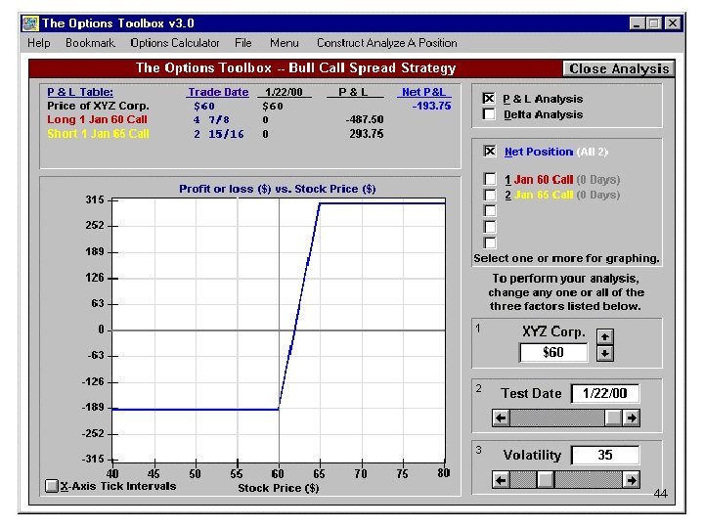Screen dimensions: 704x528
Task: Click inside the Test Date slider track
Action: [x=556, y=418]
